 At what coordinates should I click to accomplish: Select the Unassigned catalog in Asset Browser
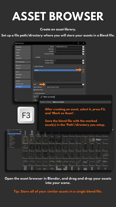(12, 147)
